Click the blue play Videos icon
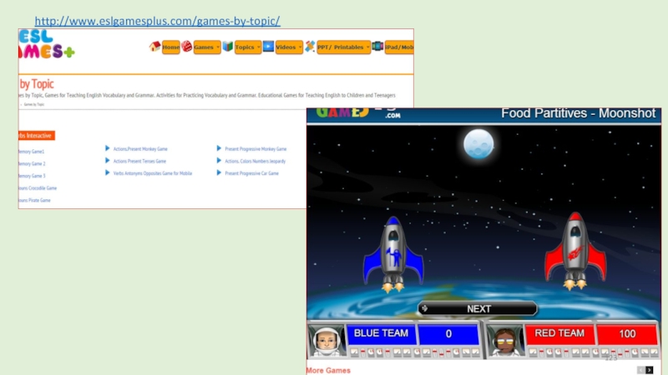Image resolution: width=668 pixels, height=375 pixels. click(x=268, y=46)
